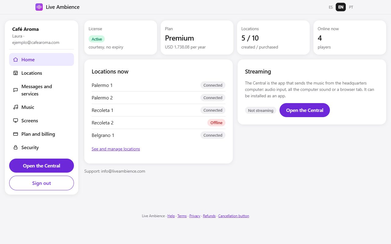Follow the See and manage locations link

(x=116, y=149)
